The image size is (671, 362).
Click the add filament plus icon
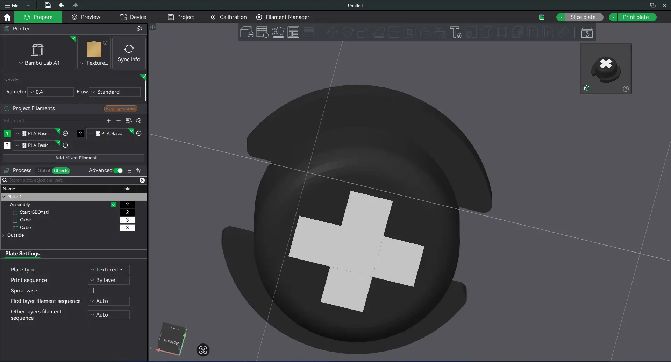[109, 121]
